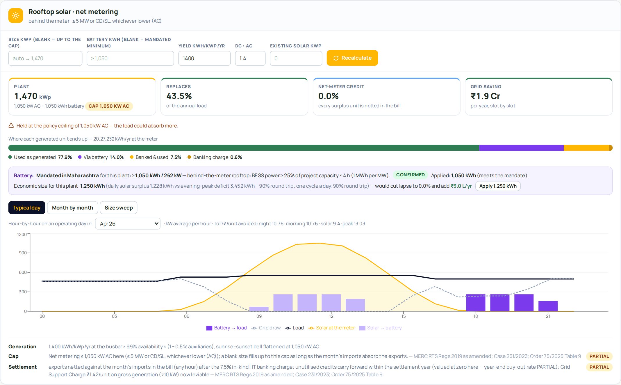Screen dimensions: 621x385
Task: Click the yellow sun app icon
Action: coord(16,15)
